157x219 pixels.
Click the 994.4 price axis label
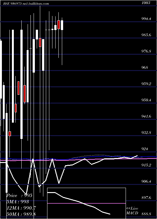[146, 18]
